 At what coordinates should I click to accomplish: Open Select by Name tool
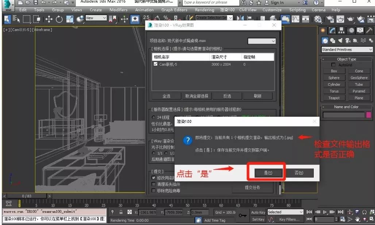(x=16, y=19)
